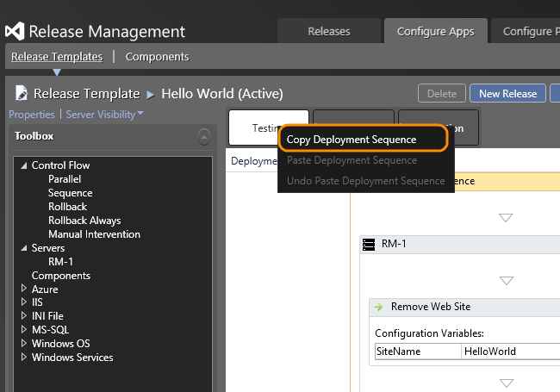This screenshot has height=392, width=560.
Task: Expand the MS-SQL tree node
Action: (24, 329)
